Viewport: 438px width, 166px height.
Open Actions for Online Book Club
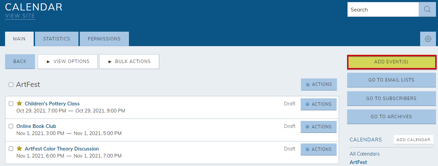point(318,127)
